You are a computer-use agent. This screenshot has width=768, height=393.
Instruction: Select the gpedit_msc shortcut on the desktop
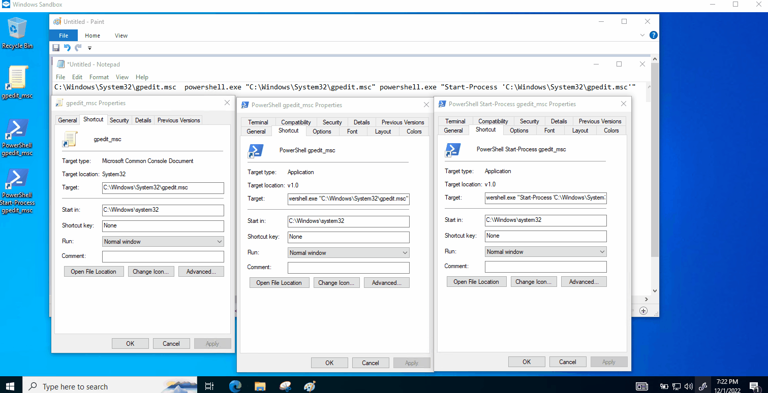(x=17, y=82)
